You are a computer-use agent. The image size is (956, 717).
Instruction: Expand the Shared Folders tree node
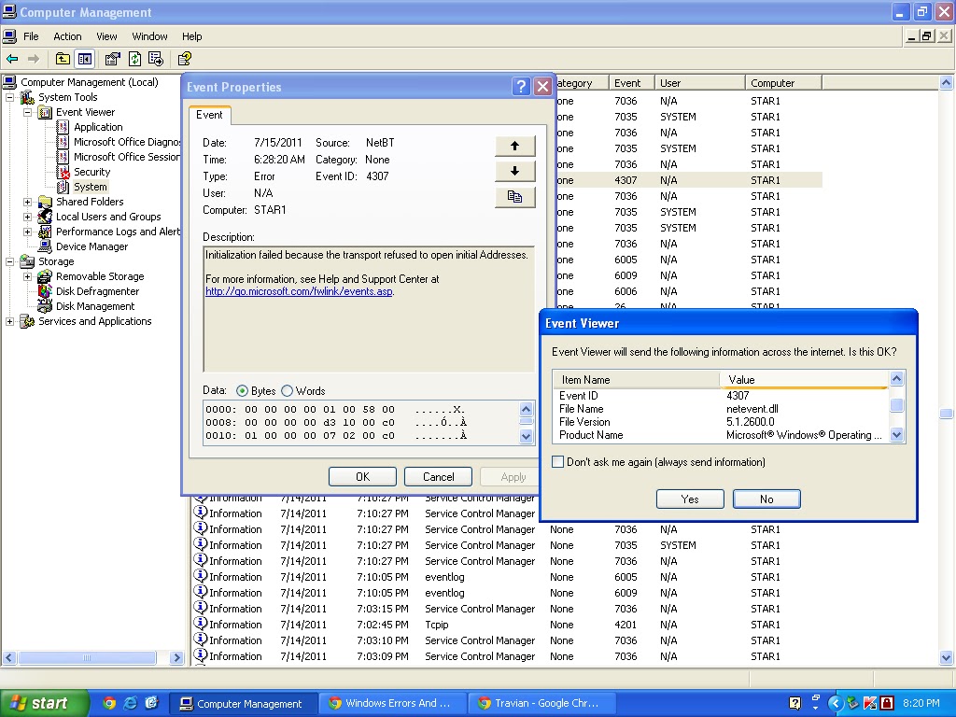pos(28,202)
